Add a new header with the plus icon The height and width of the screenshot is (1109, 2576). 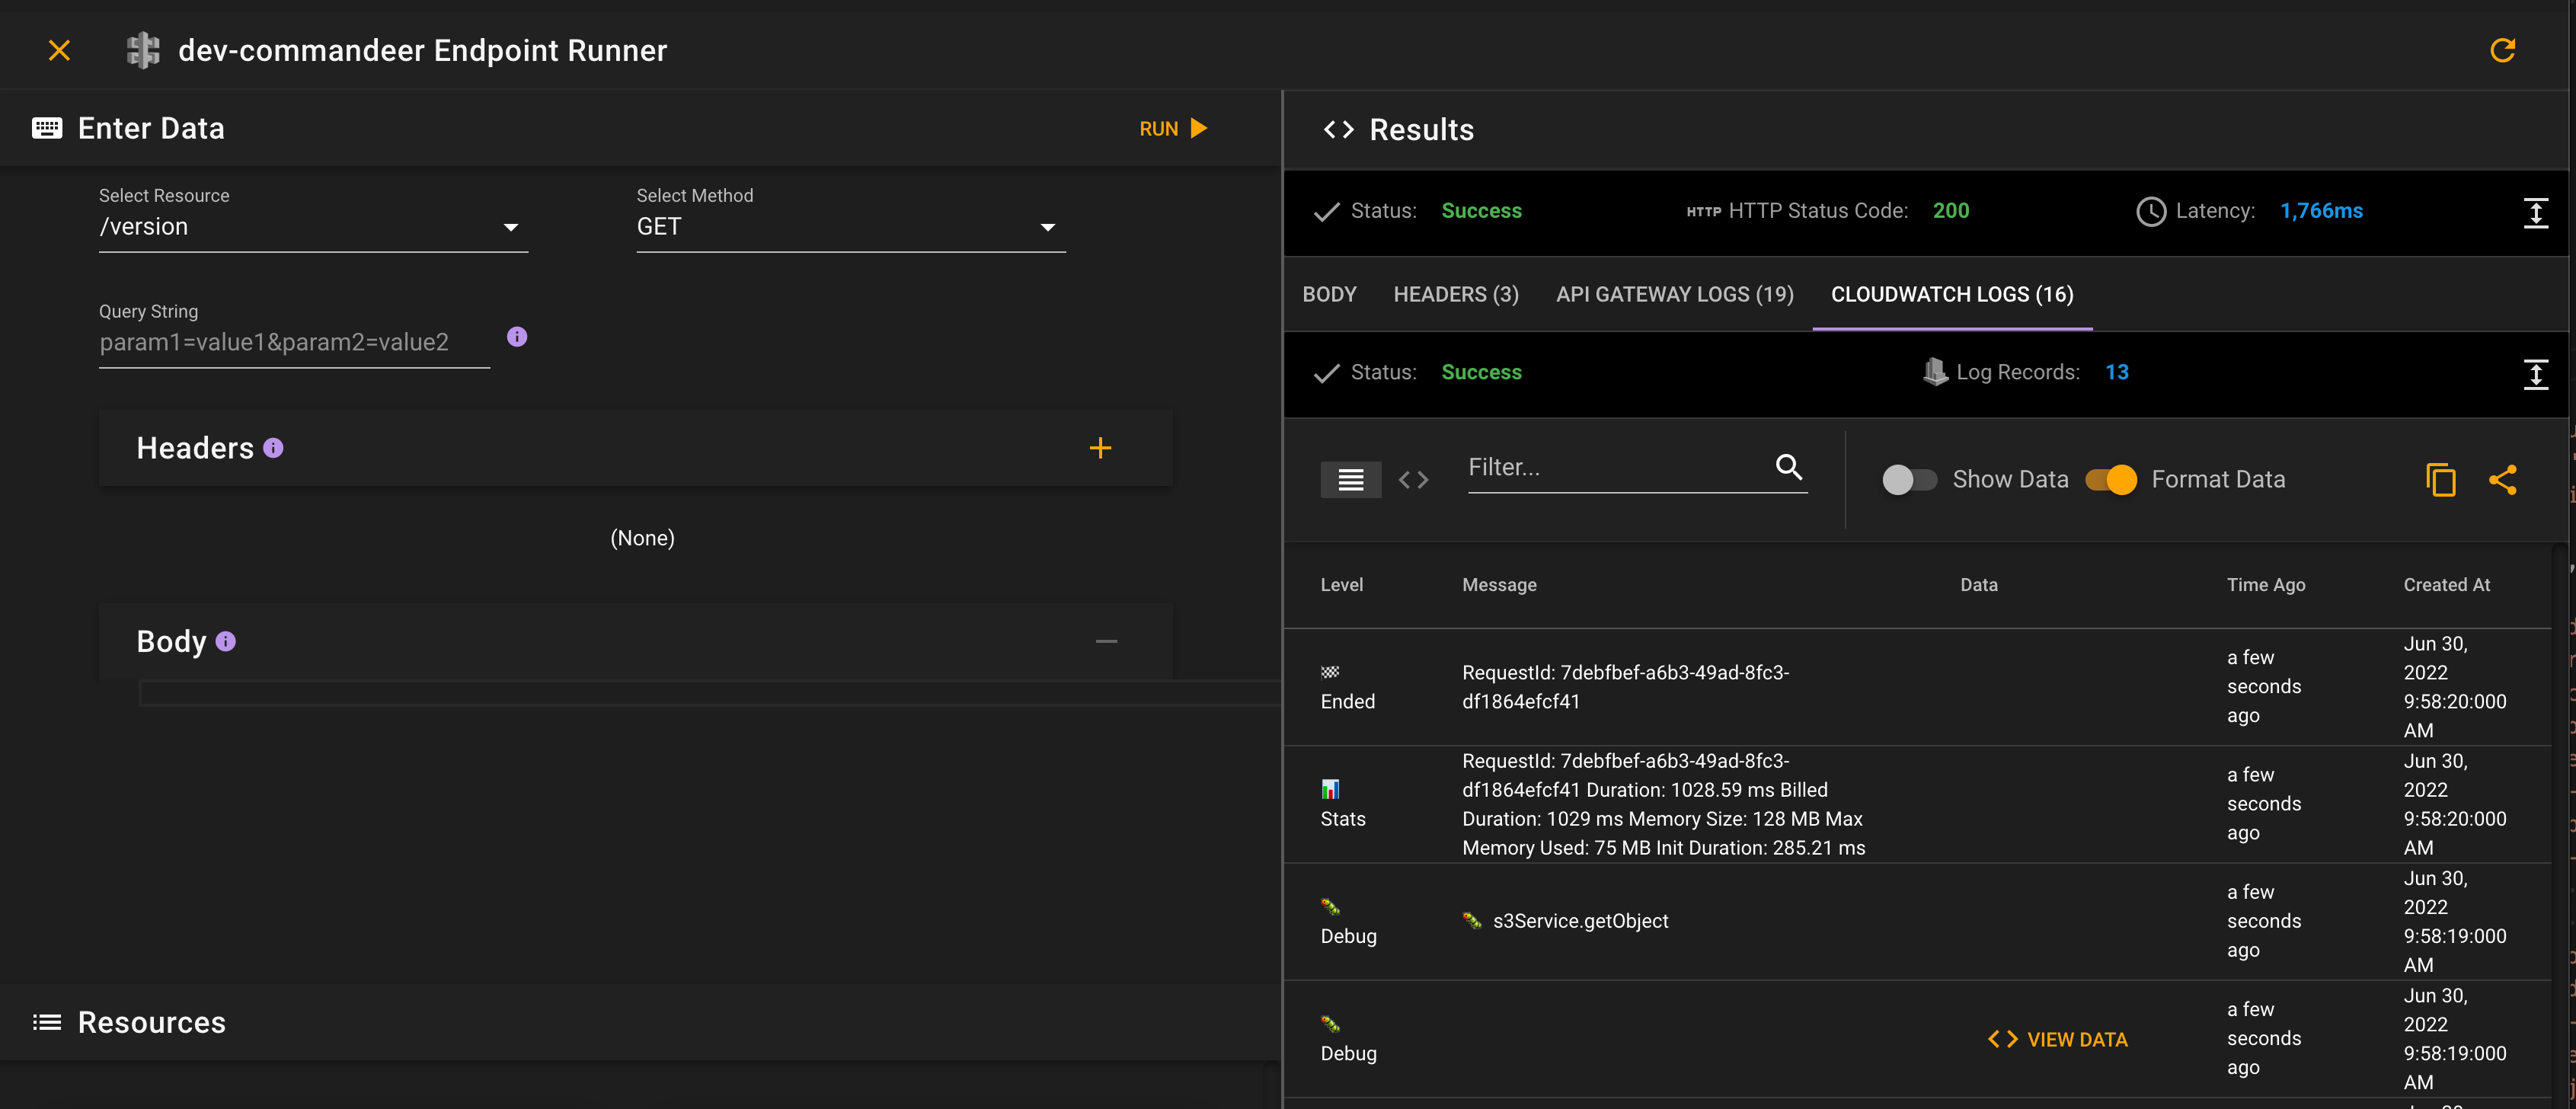1100,448
